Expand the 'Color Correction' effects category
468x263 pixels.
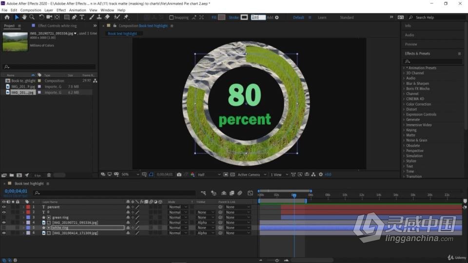click(x=404, y=104)
